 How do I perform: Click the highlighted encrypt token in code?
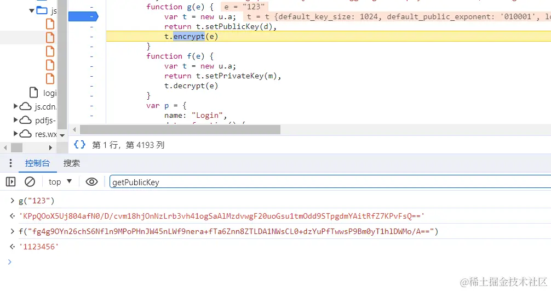pyautogui.click(x=189, y=36)
